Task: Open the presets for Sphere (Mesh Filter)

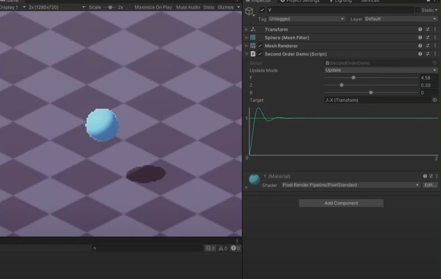Action: pyautogui.click(x=428, y=37)
